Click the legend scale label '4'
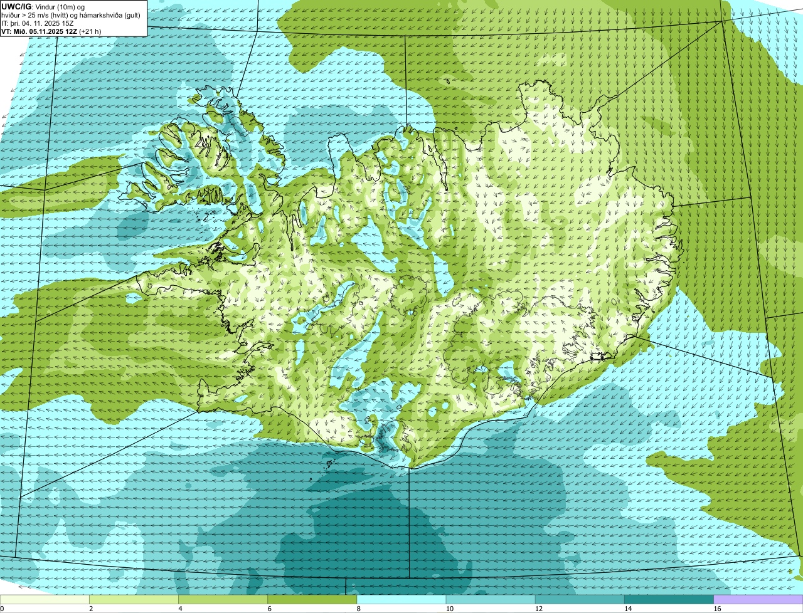The height and width of the screenshot is (613, 803). [180, 609]
